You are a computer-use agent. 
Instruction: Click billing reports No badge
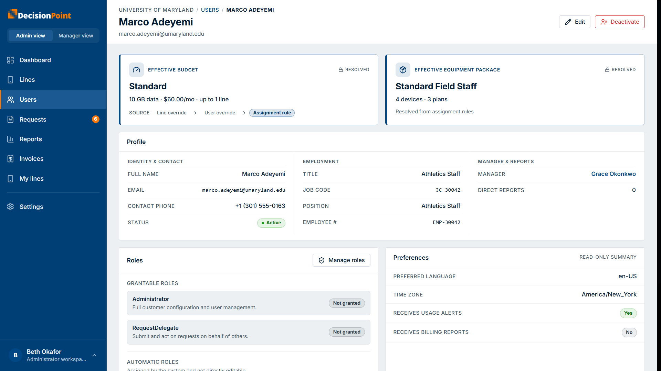(629, 332)
